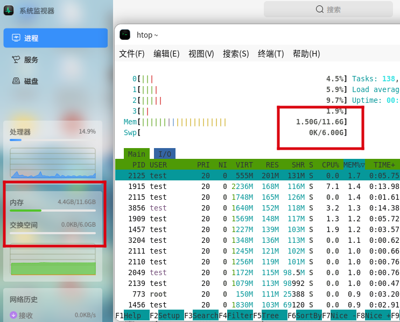The height and width of the screenshot is (322, 400).
Task: Click the 内存 memory usage bar
Action: click(53, 211)
